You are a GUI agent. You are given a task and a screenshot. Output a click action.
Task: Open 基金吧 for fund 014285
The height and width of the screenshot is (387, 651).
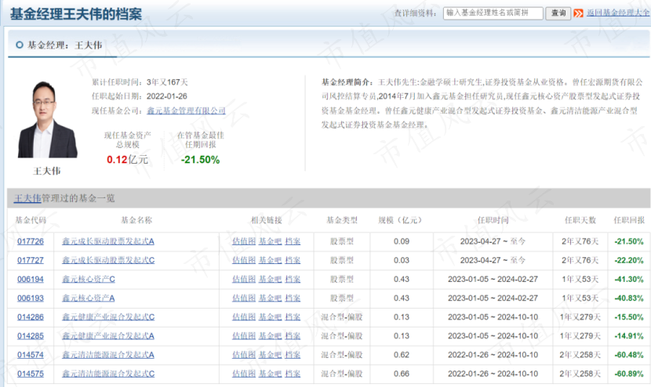(x=271, y=336)
